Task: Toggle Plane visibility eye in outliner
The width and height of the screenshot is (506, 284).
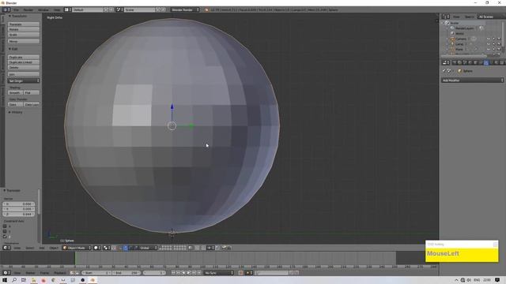Action: 489,49
